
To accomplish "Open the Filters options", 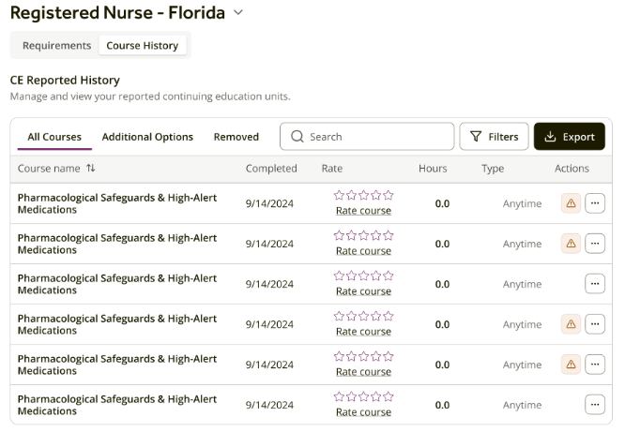I will coord(495,137).
